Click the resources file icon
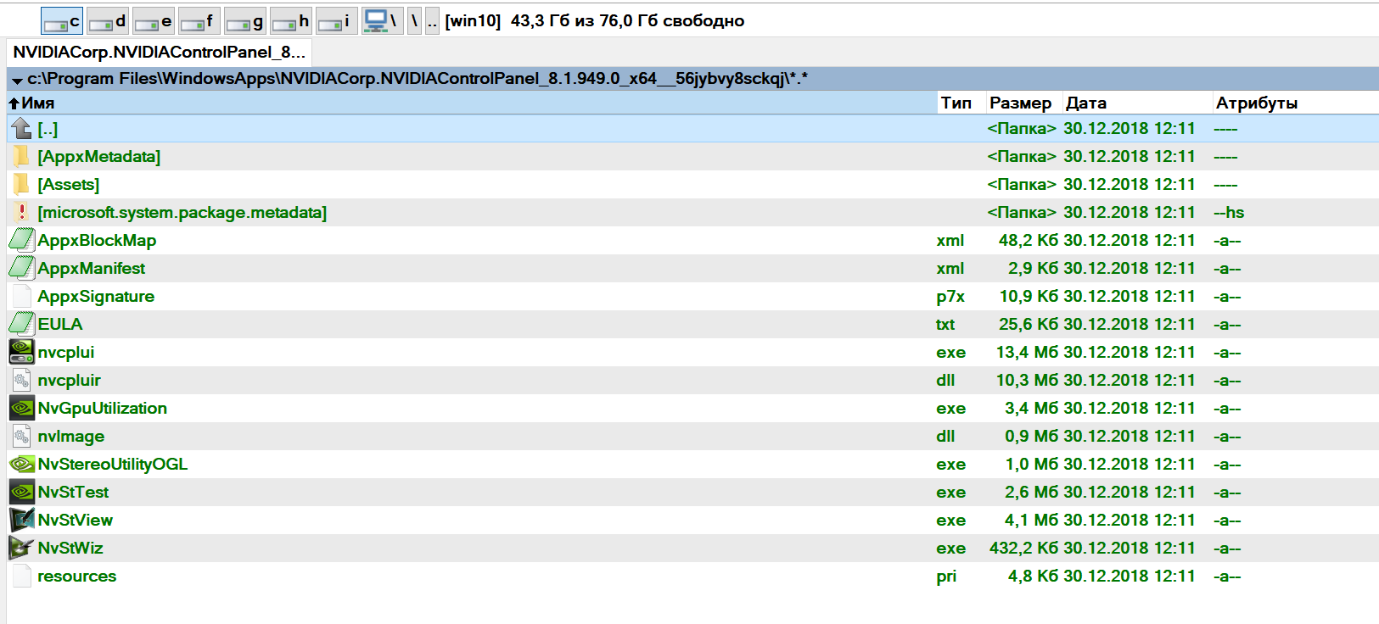1379x624 pixels. [x=21, y=576]
